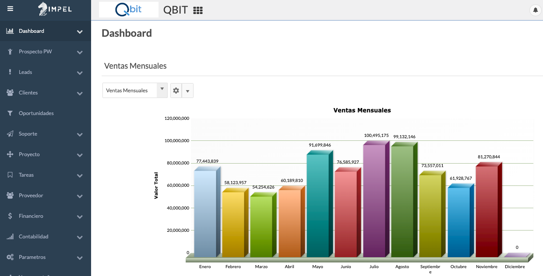Image resolution: width=543 pixels, height=276 pixels.
Task: Expand the Prospecto PW chevron
Action: click(80, 52)
